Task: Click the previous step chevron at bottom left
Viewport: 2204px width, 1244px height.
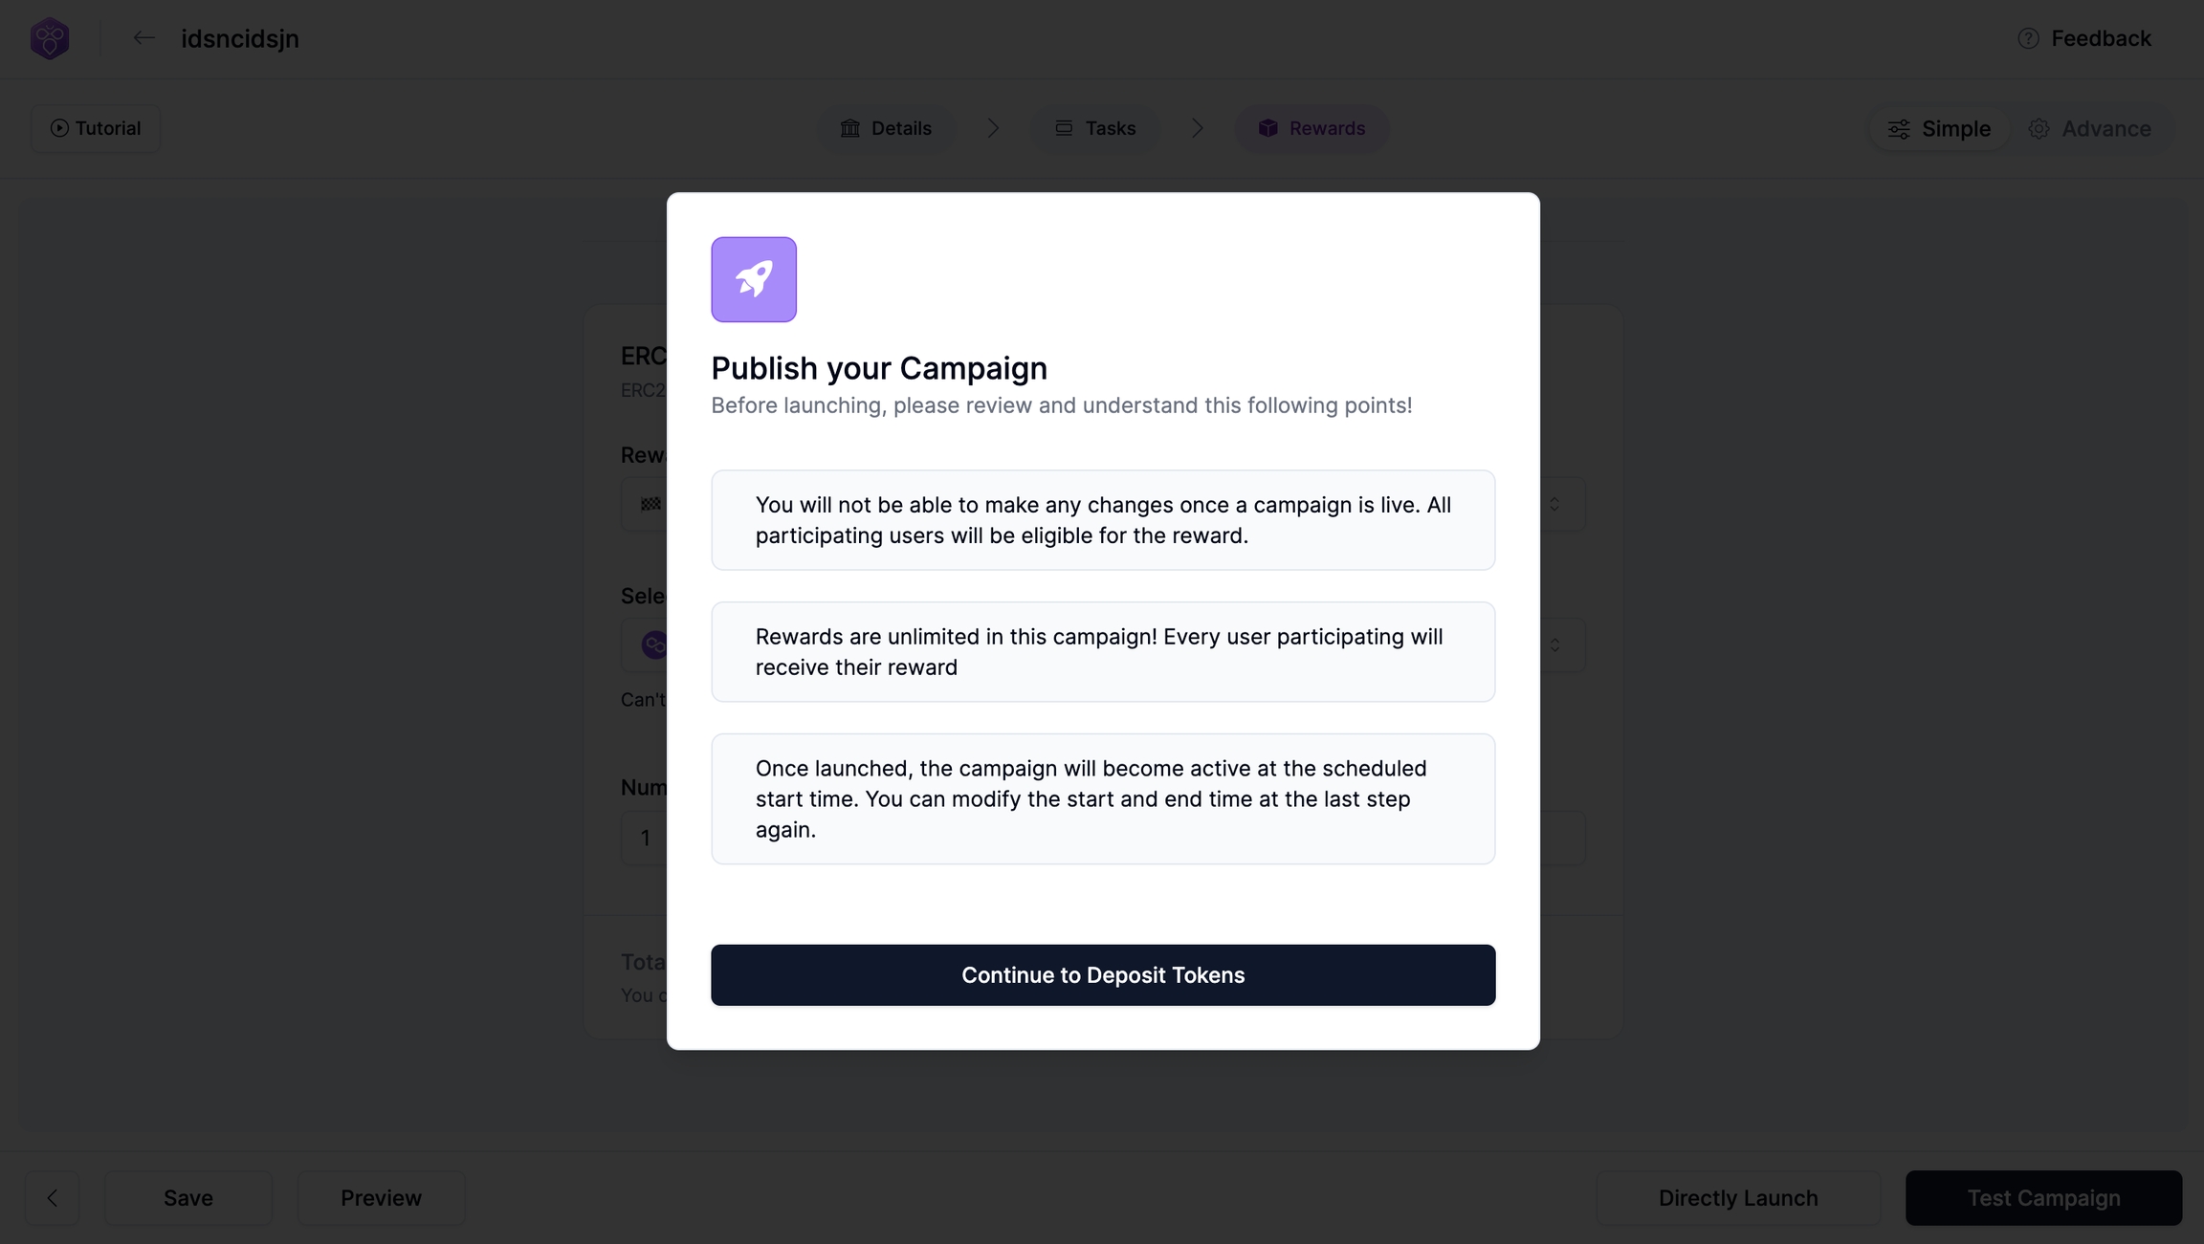Action: coord(53,1198)
